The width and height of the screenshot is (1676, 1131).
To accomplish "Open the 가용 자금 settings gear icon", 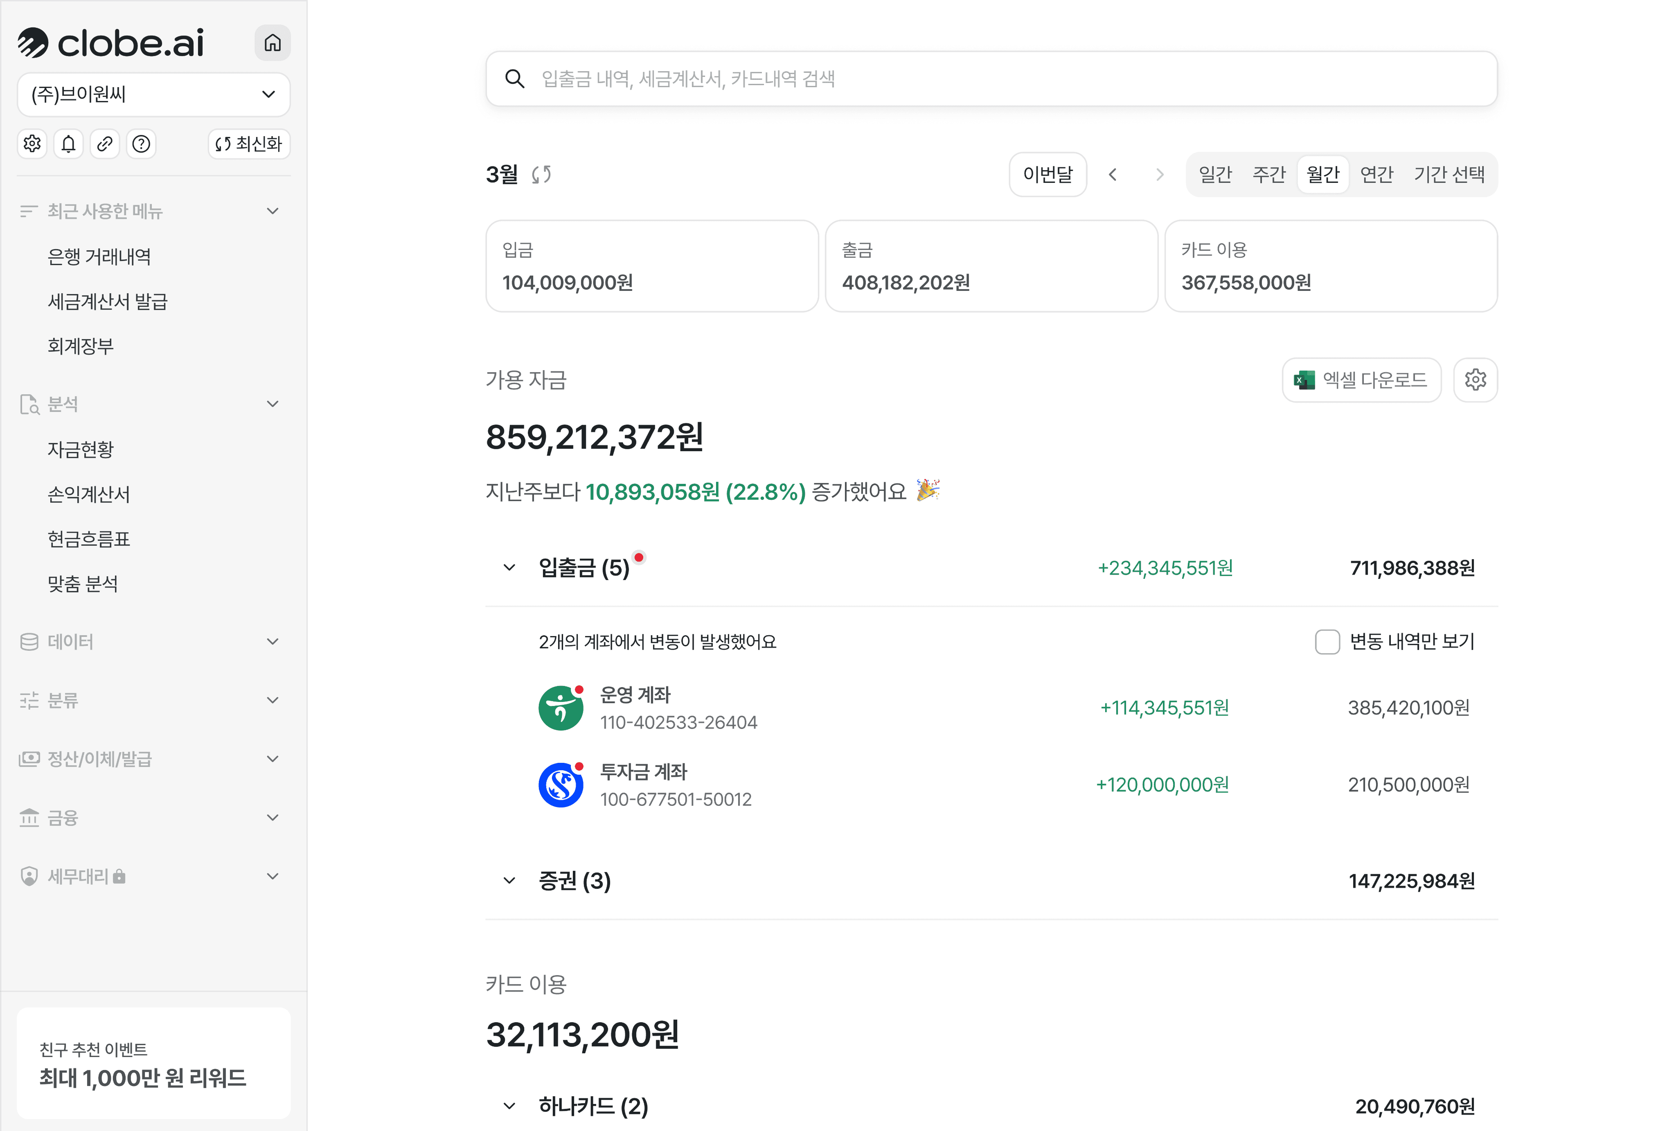I will [1475, 380].
